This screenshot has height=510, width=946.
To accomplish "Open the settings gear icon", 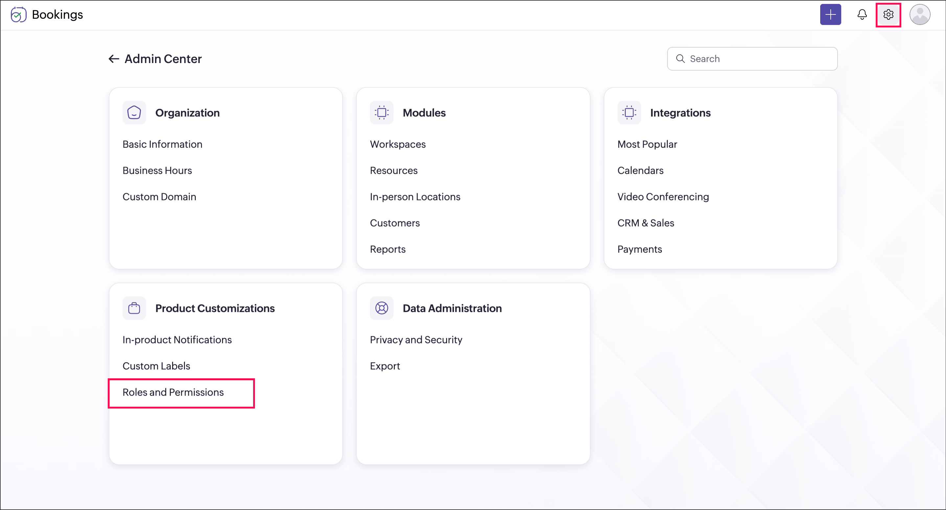I will (x=888, y=15).
